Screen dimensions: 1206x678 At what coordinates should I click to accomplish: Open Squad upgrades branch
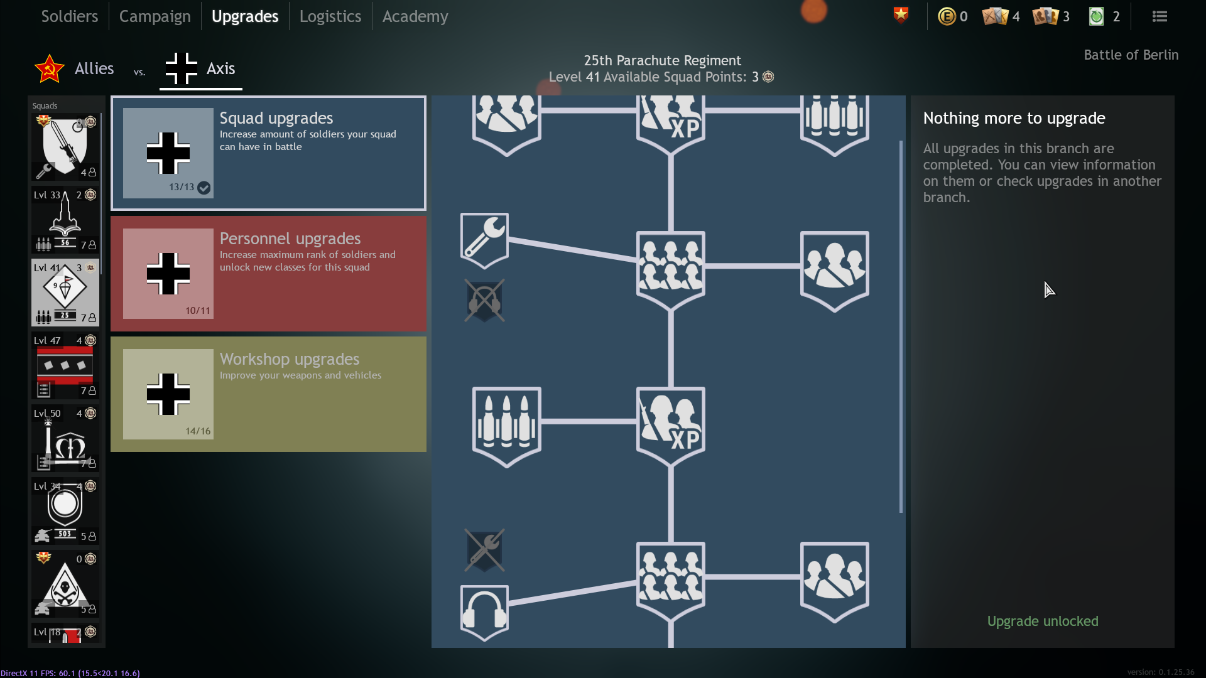point(268,153)
